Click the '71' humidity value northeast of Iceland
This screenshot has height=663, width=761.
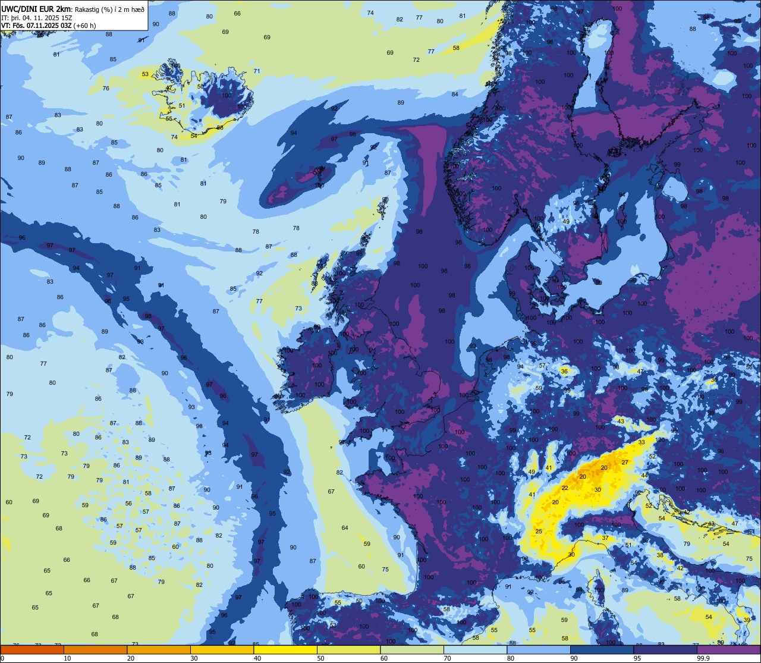point(257,71)
